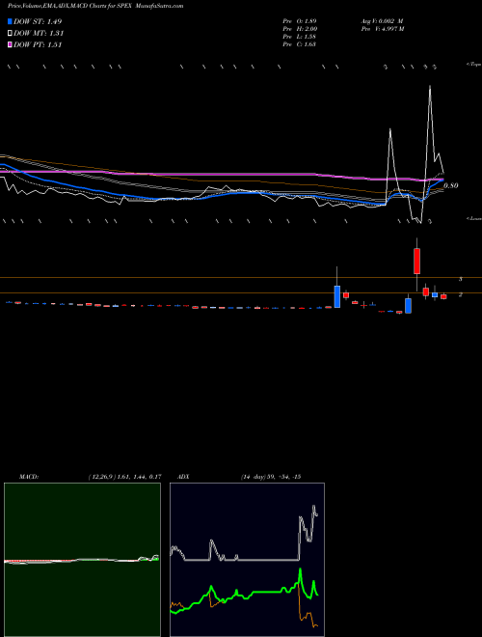Click the blue DOW ST legend swatch

[x=10, y=21]
